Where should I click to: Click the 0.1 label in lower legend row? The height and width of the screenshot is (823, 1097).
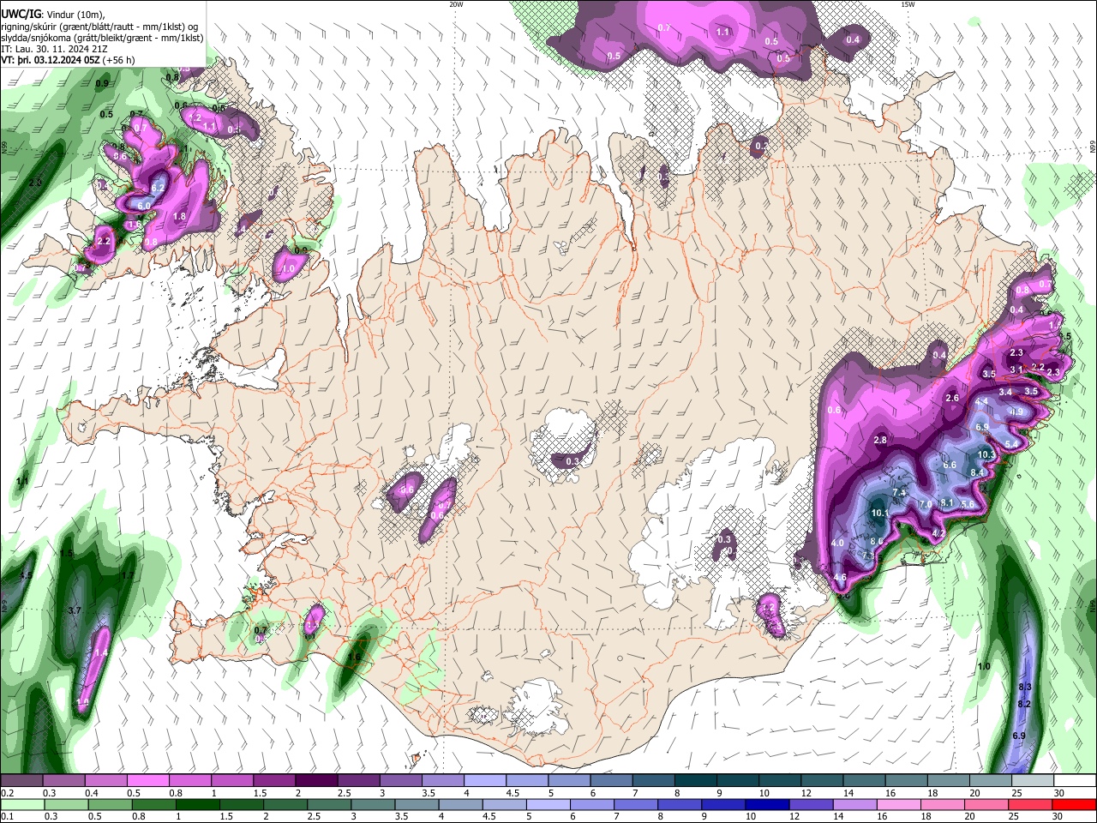pos(7,817)
